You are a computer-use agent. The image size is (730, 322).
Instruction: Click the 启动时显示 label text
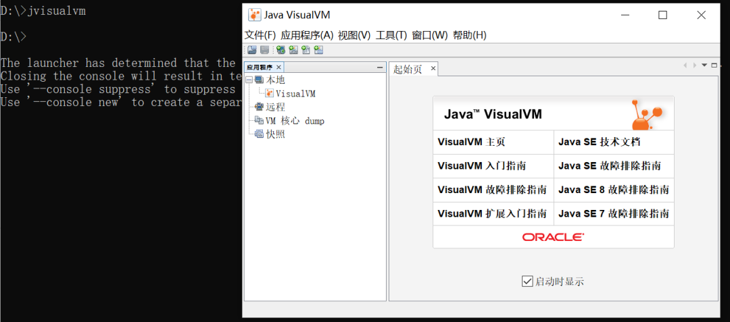pos(559,281)
